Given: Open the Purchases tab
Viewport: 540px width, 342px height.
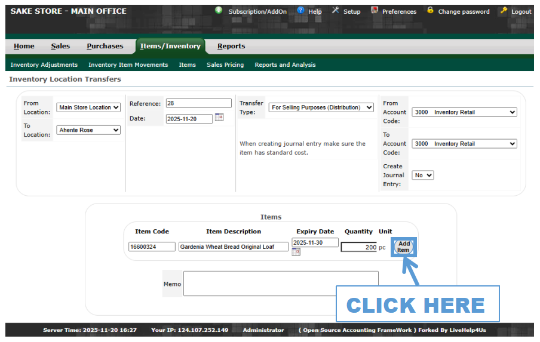Looking at the screenshot, I should [x=105, y=46].
